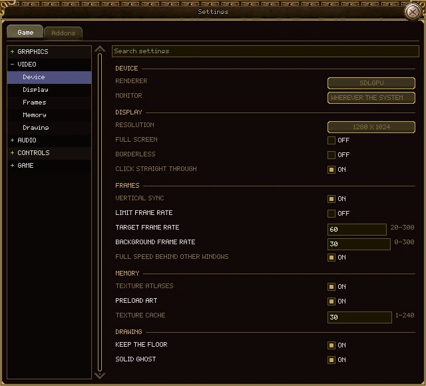Open the Monitor selection dropdown
This screenshot has width=426, height=386.
(371, 98)
